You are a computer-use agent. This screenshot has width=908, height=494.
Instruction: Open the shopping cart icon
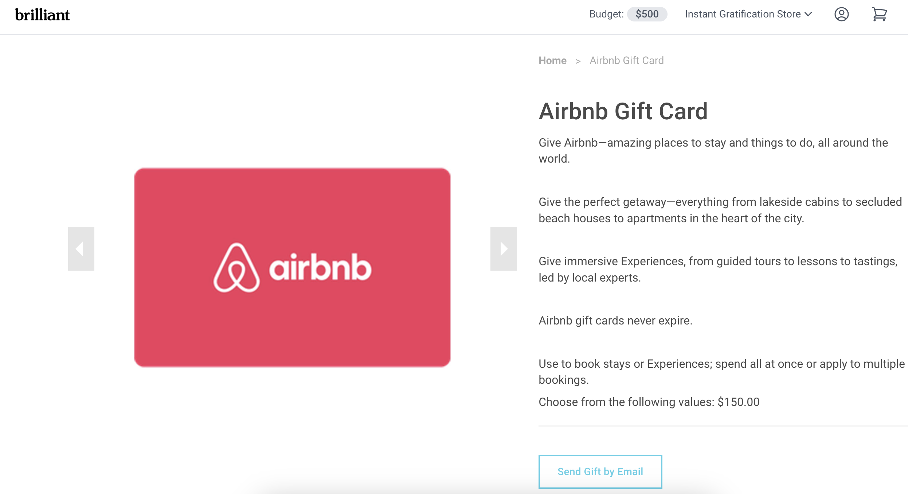[x=879, y=15]
